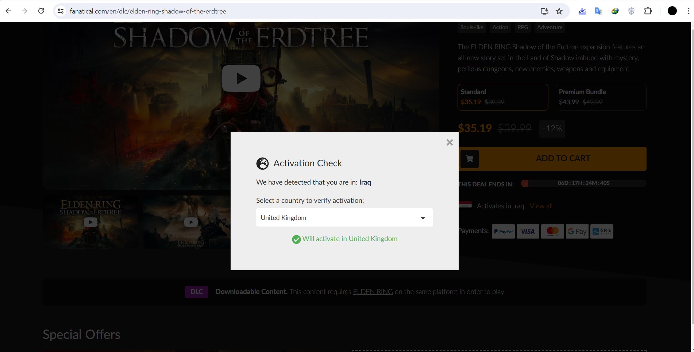Click the Google Pay payment icon
Image resolution: width=694 pixels, height=352 pixels.
coord(577,231)
